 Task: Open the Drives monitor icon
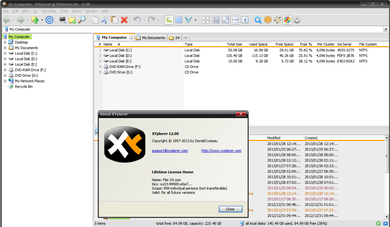pyautogui.click(x=63, y=20)
